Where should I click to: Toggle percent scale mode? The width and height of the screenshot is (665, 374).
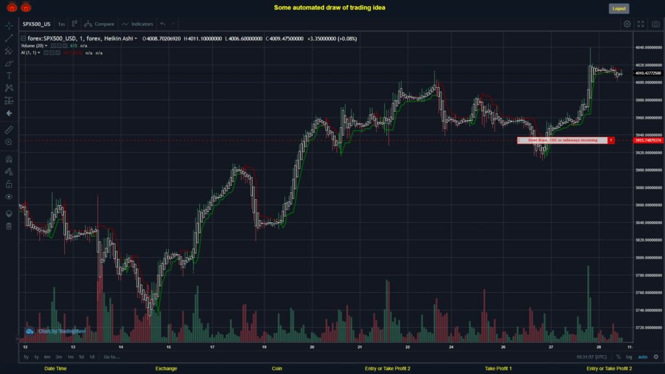[x=618, y=357]
